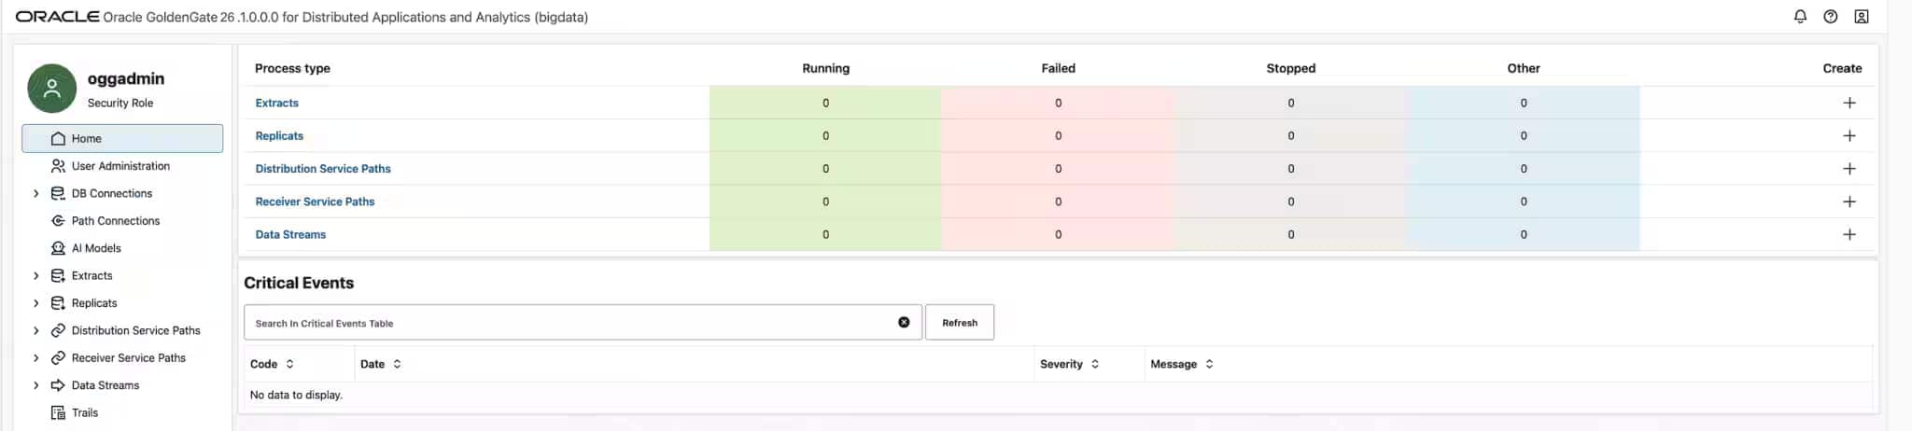Viewport: 1912px width, 431px height.
Task: Click the Data Streams arrow icon
Action: click(x=58, y=385)
